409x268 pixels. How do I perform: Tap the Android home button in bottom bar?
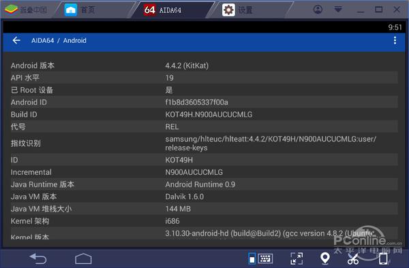pos(83,258)
